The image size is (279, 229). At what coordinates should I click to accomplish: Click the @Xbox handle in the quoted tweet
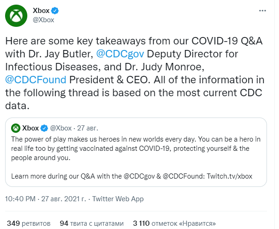click(61, 128)
